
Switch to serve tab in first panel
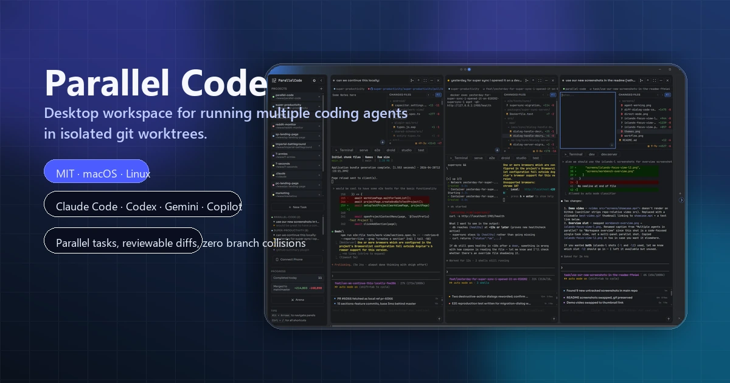click(364, 150)
